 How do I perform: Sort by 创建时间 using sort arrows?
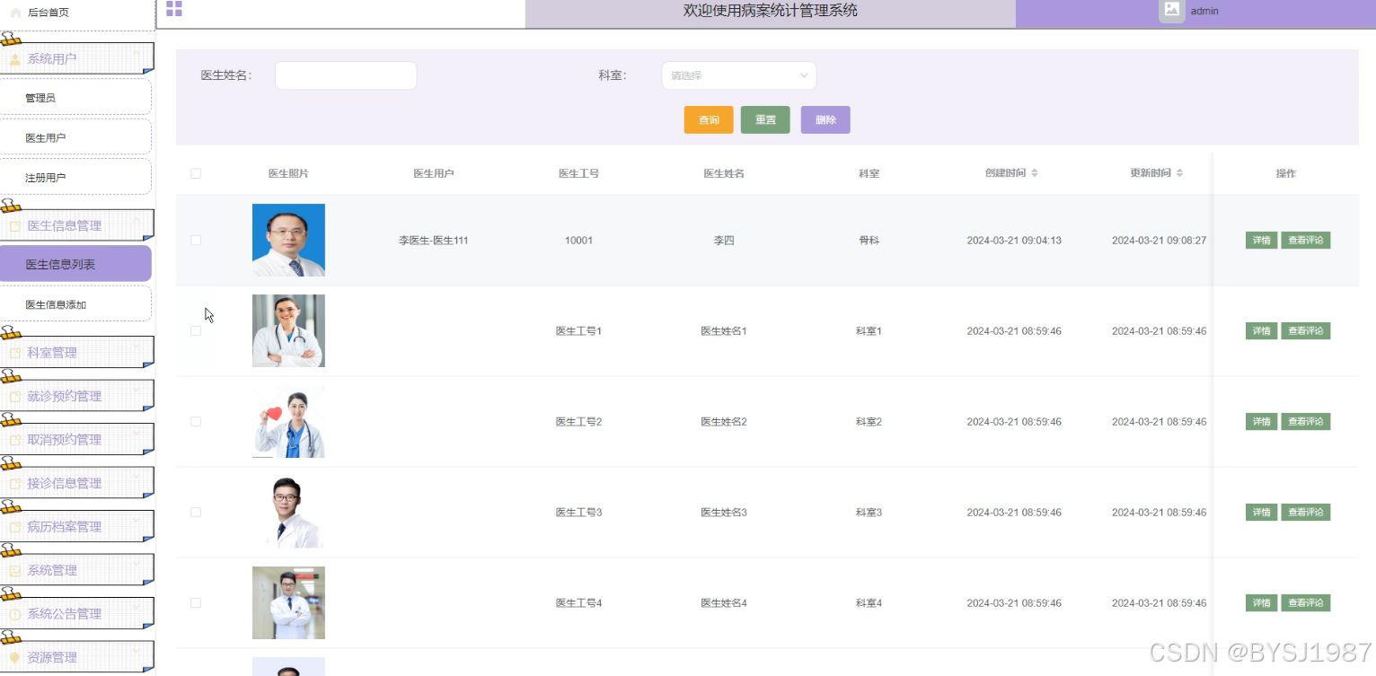pyautogui.click(x=1035, y=173)
